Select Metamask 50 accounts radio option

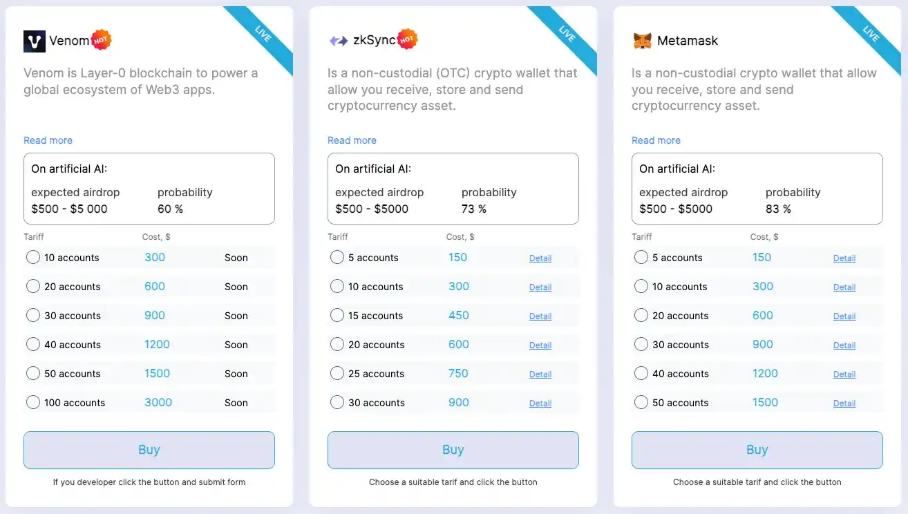click(641, 403)
